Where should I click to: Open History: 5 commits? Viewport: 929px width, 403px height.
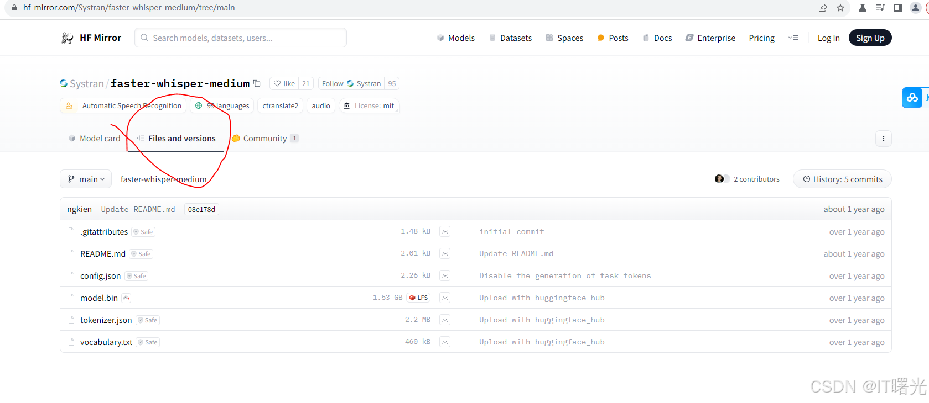click(842, 179)
